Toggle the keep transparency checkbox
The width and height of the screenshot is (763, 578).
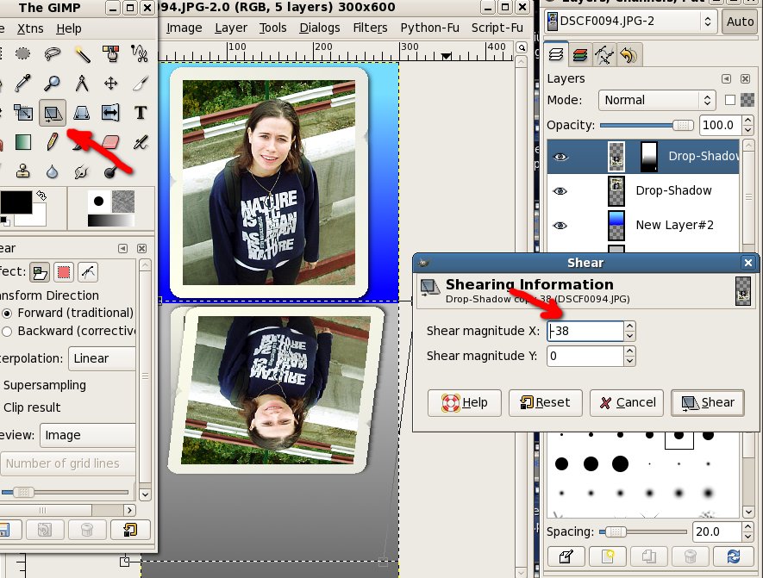coord(730,100)
